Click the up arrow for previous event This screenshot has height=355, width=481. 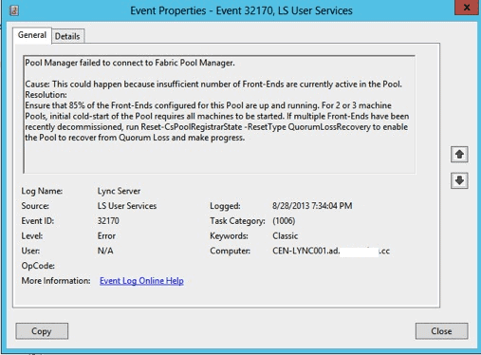(x=459, y=155)
